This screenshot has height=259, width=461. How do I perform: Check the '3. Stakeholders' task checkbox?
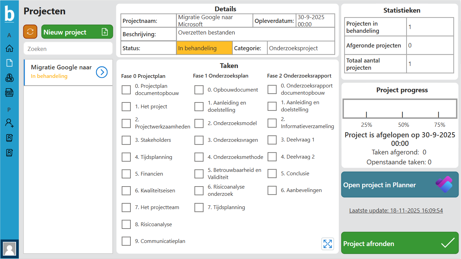coord(126,140)
